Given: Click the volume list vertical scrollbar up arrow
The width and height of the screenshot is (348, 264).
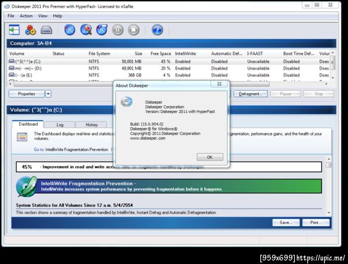Looking at the screenshot, I should point(332,53).
